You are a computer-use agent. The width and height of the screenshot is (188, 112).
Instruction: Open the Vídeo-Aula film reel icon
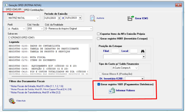coord(12,101)
